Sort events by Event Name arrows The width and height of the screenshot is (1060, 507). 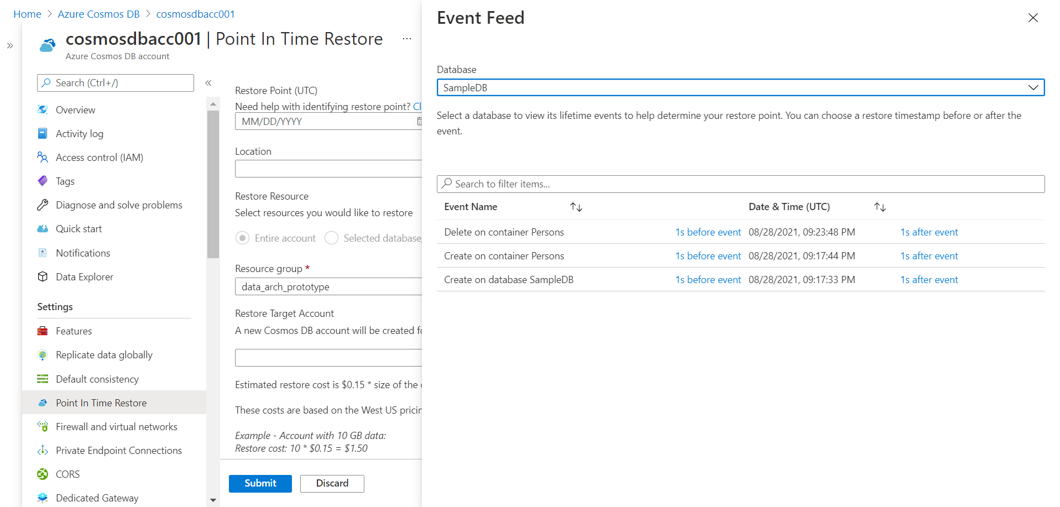coord(576,207)
